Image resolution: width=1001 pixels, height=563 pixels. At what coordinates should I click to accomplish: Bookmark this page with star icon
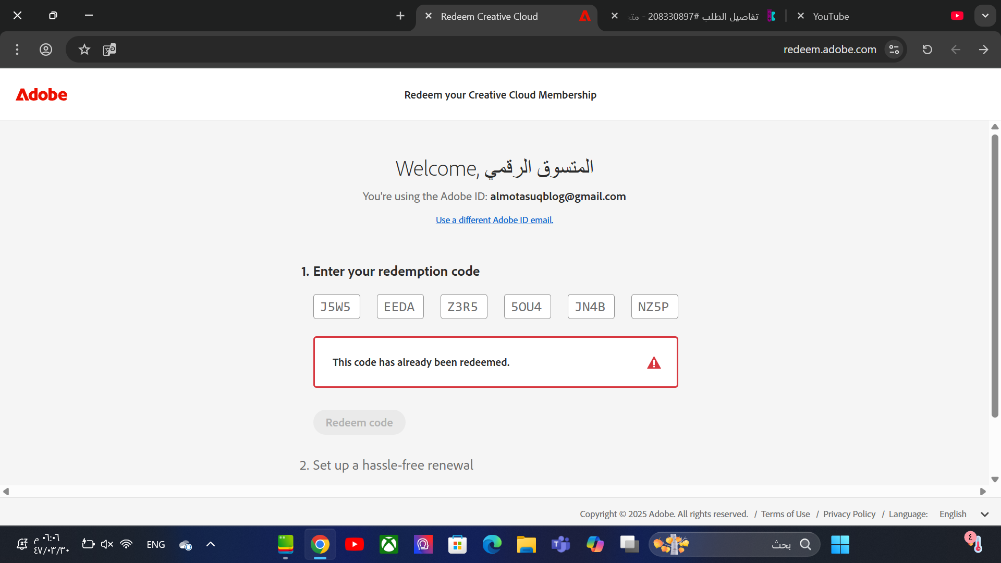click(x=84, y=50)
